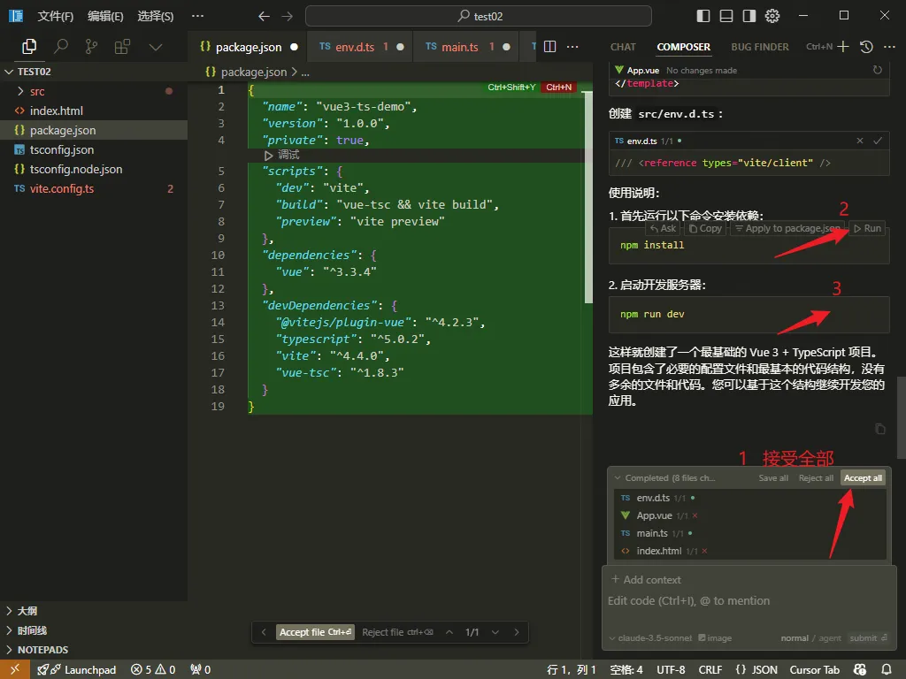906x679 pixels.
Task: Open the settings gear in title bar
Action: tap(772, 16)
